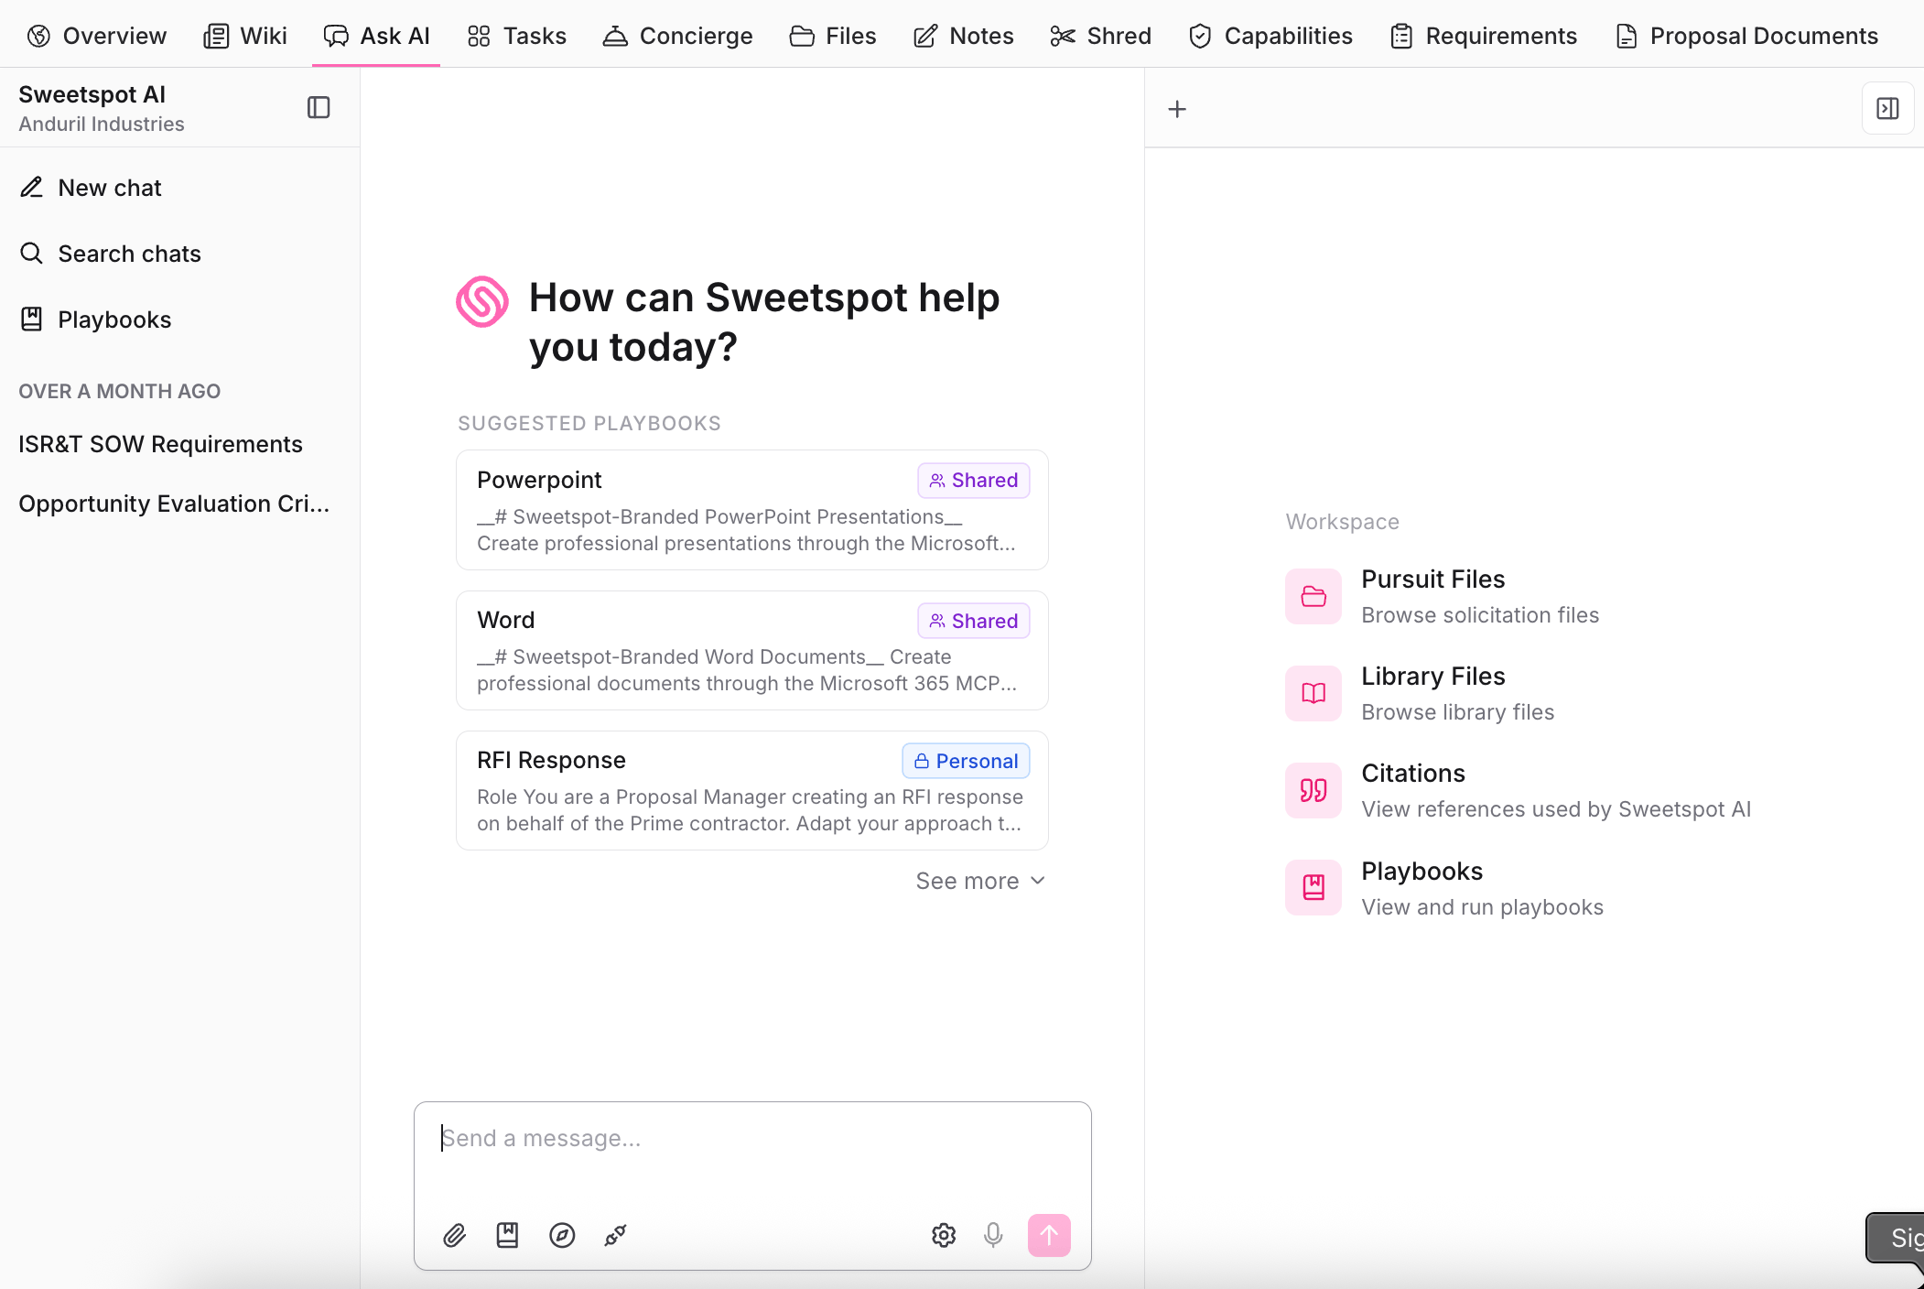Collapse the left chat sidebar
The image size is (1924, 1289).
(x=319, y=108)
